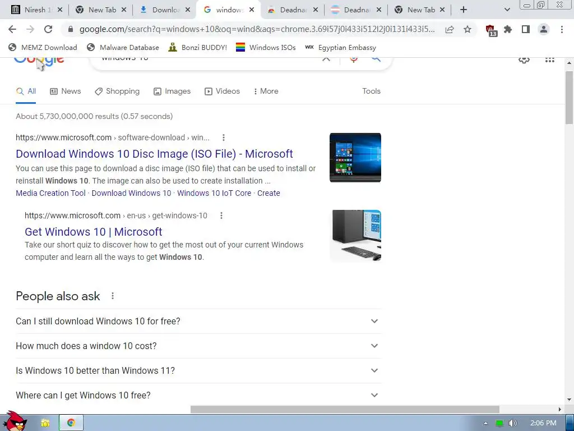Expand 'How much does a window 10 cost?'

click(x=198, y=346)
